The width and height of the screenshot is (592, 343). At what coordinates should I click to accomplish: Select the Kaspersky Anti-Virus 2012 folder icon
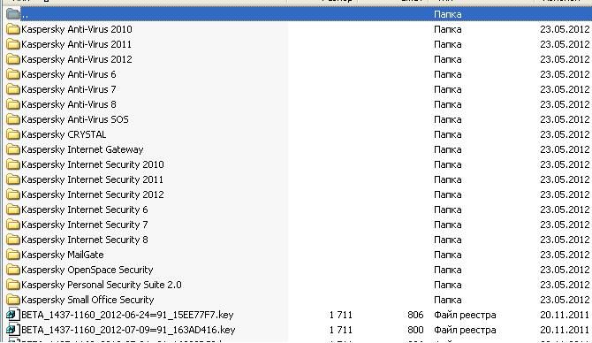[x=13, y=59]
